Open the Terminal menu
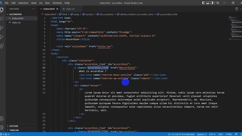Screen dimensions: 242x136 pyautogui.click(x=57, y=3)
